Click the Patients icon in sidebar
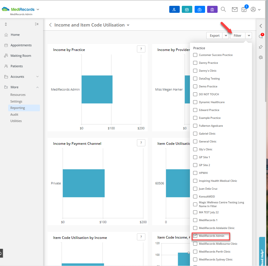This screenshot has width=268, height=266. point(6,66)
